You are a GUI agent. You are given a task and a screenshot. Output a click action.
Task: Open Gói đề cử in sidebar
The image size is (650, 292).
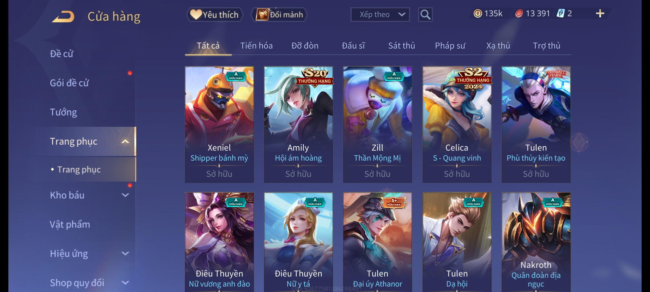pos(69,83)
